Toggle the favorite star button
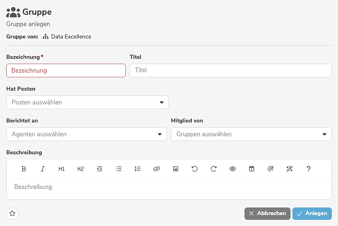338x226 pixels. 13,214
